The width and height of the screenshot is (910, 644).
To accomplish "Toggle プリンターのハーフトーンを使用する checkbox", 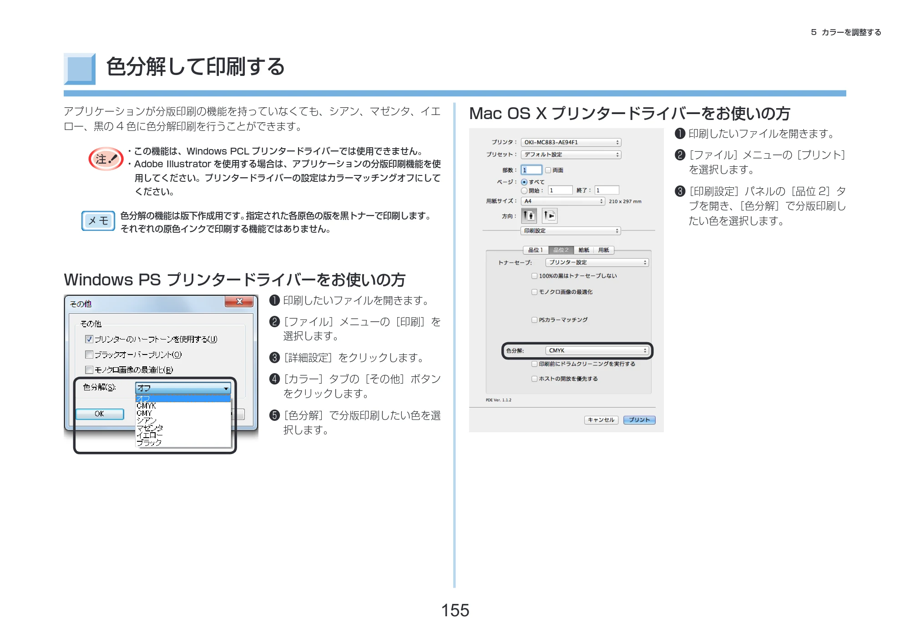I will [89, 339].
